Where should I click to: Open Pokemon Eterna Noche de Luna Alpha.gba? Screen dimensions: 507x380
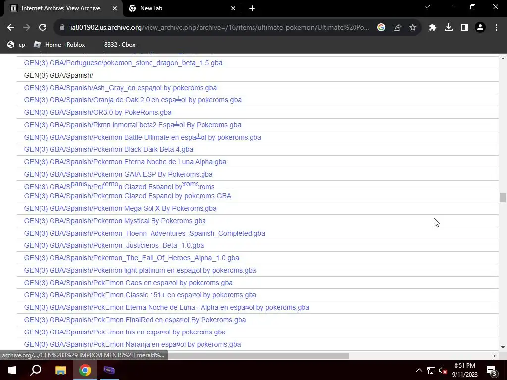click(x=125, y=162)
